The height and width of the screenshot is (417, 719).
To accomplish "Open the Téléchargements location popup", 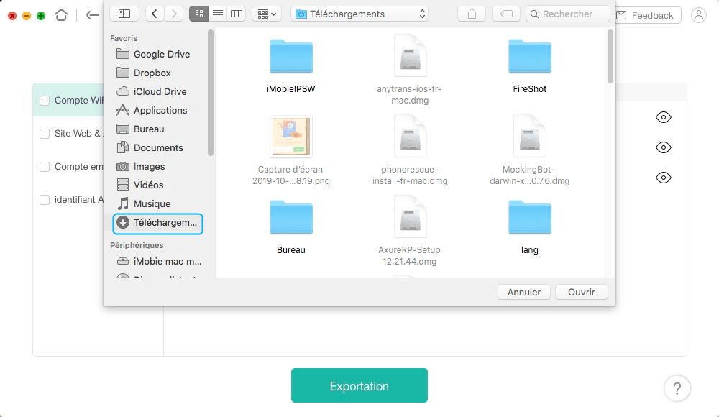I will (x=359, y=14).
